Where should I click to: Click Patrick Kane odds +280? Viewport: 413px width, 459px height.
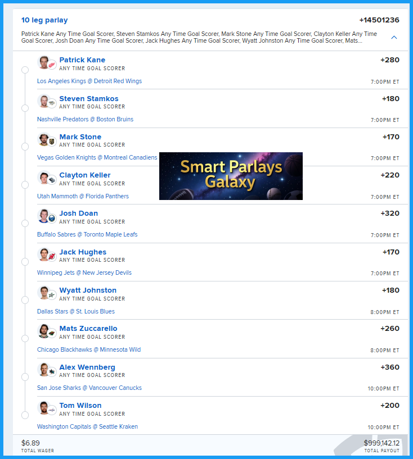point(390,60)
